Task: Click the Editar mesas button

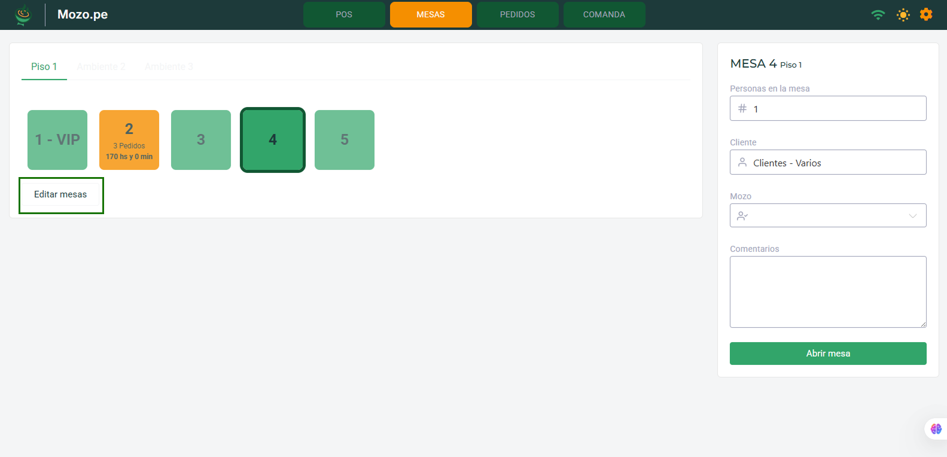Action: pos(60,194)
